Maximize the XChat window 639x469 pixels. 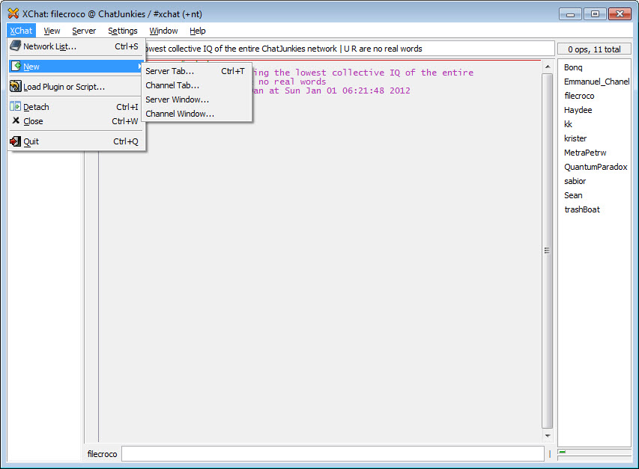595,13
